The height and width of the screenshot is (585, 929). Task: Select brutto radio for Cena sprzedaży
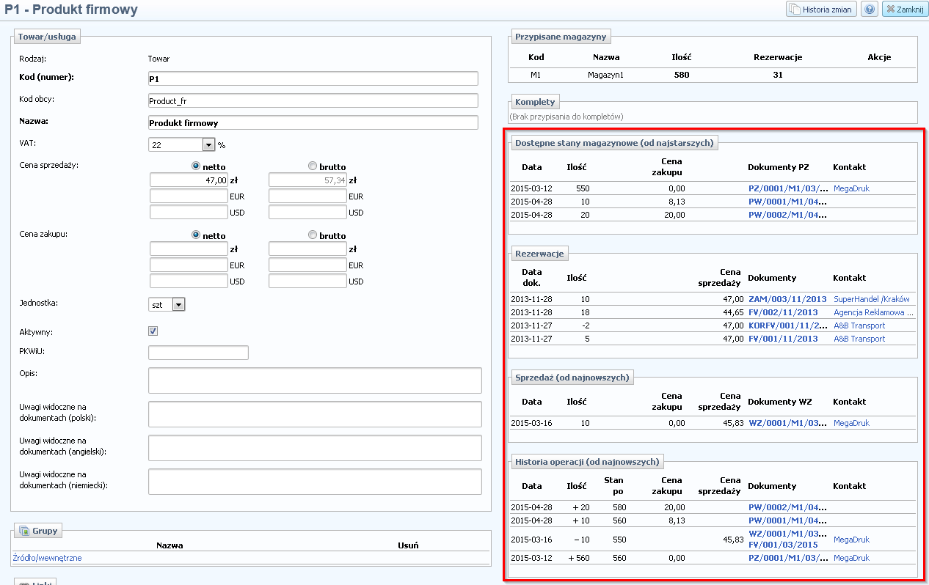[x=313, y=166]
